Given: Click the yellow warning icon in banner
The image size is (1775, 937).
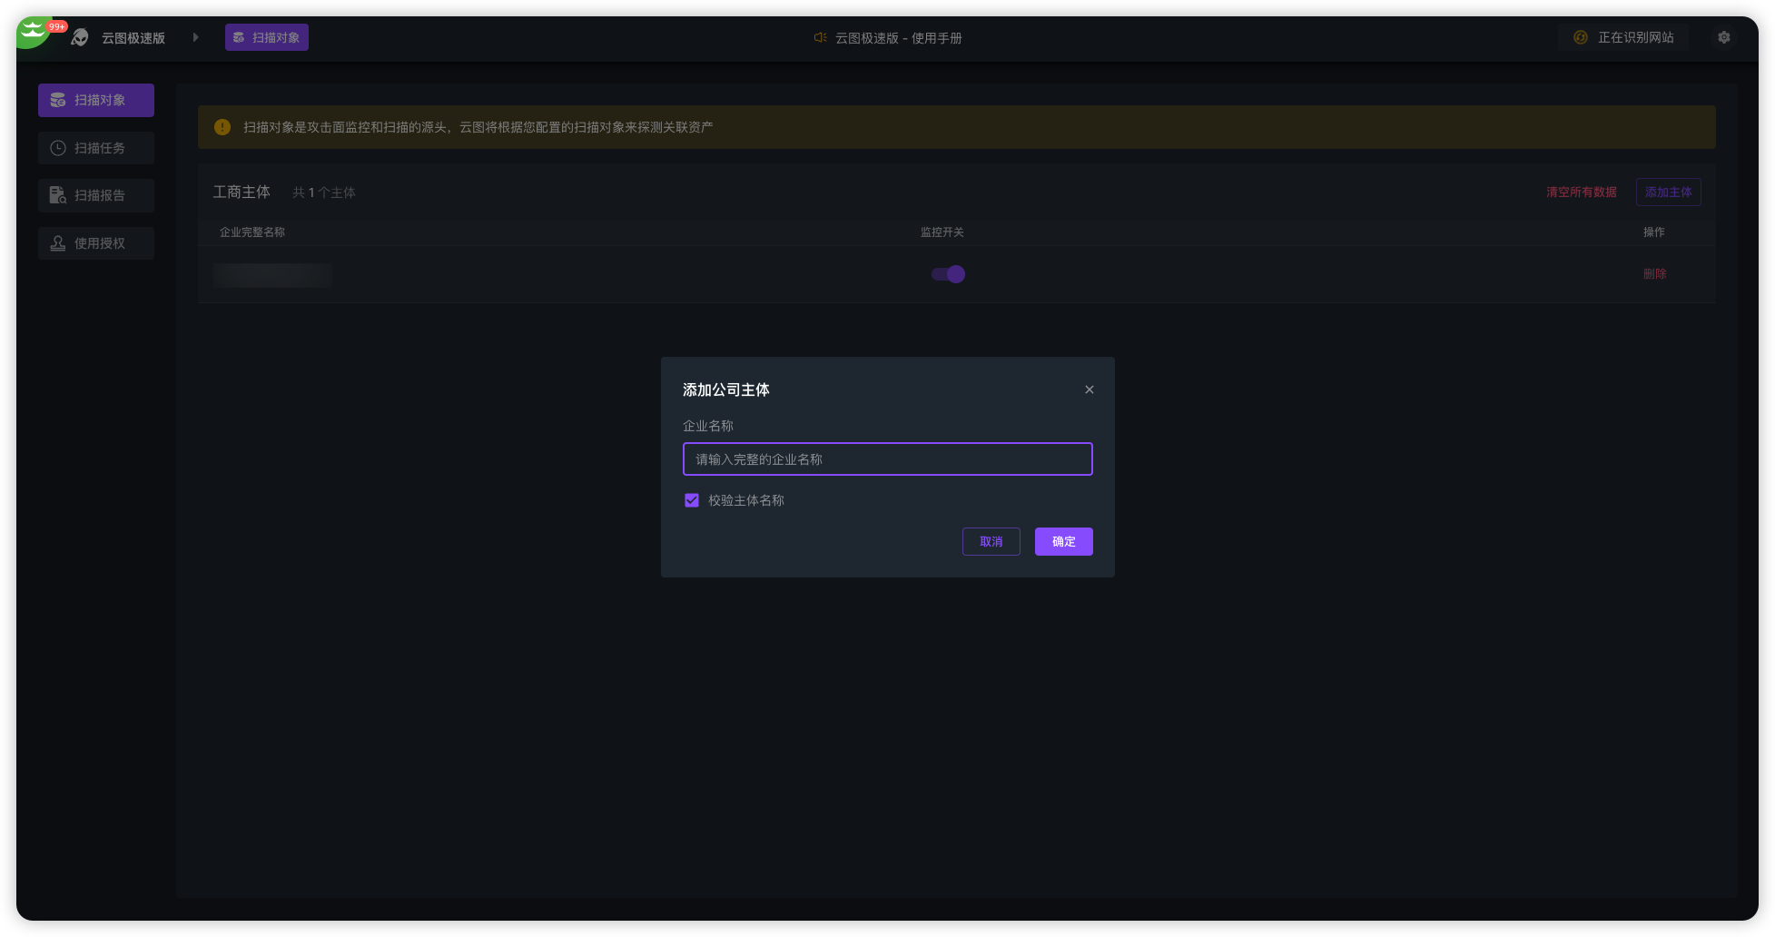Looking at the screenshot, I should [222, 127].
